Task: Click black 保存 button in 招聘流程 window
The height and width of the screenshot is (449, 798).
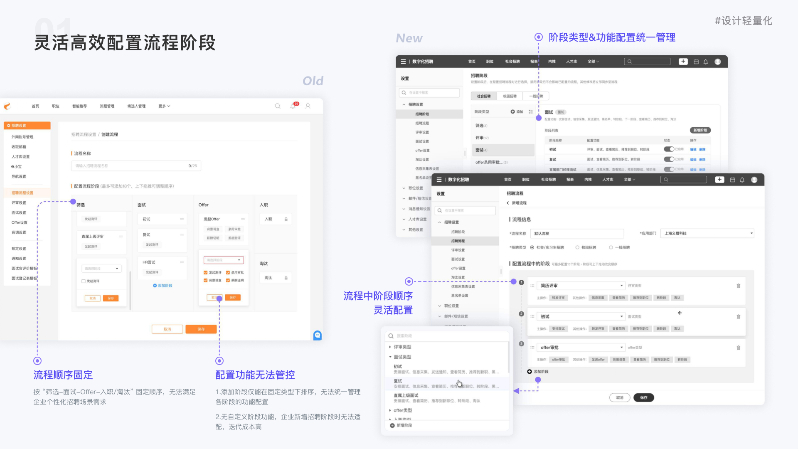Action: click(x=643, y=397)
